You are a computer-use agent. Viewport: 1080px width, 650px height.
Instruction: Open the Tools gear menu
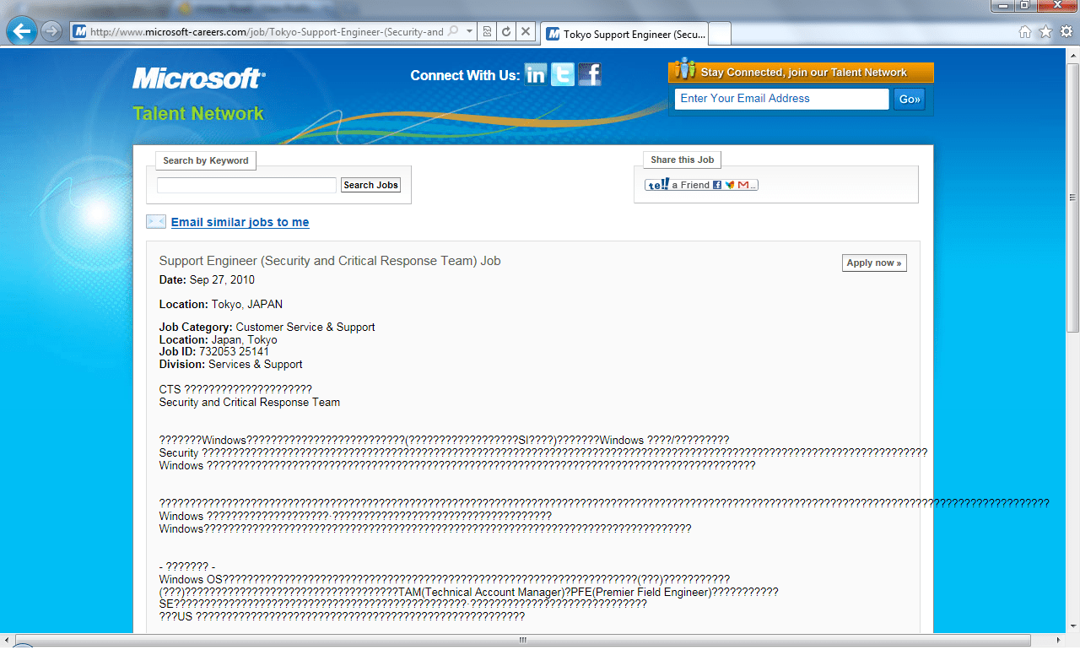point(1066,32)
